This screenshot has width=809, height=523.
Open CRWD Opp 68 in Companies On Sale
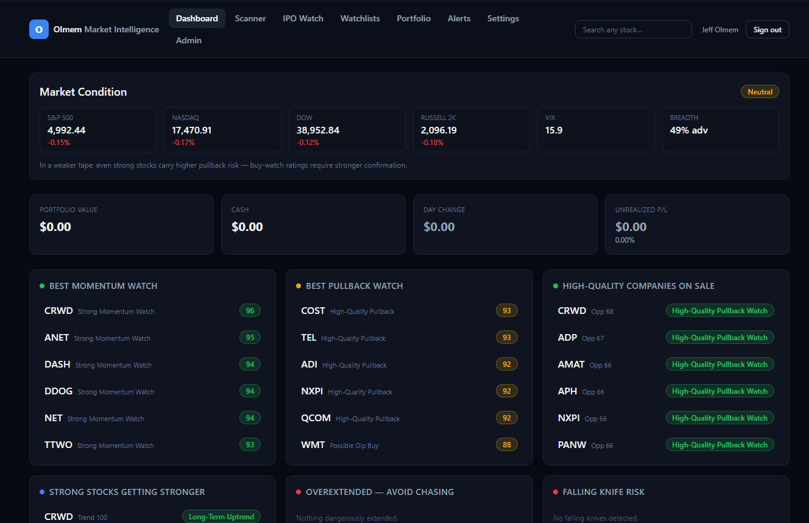tap(666, 311)
